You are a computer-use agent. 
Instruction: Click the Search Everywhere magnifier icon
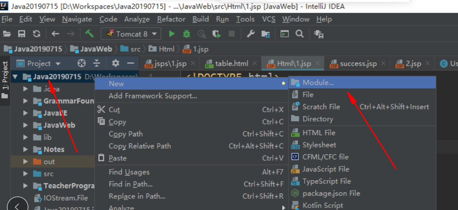tap(299, 34)
